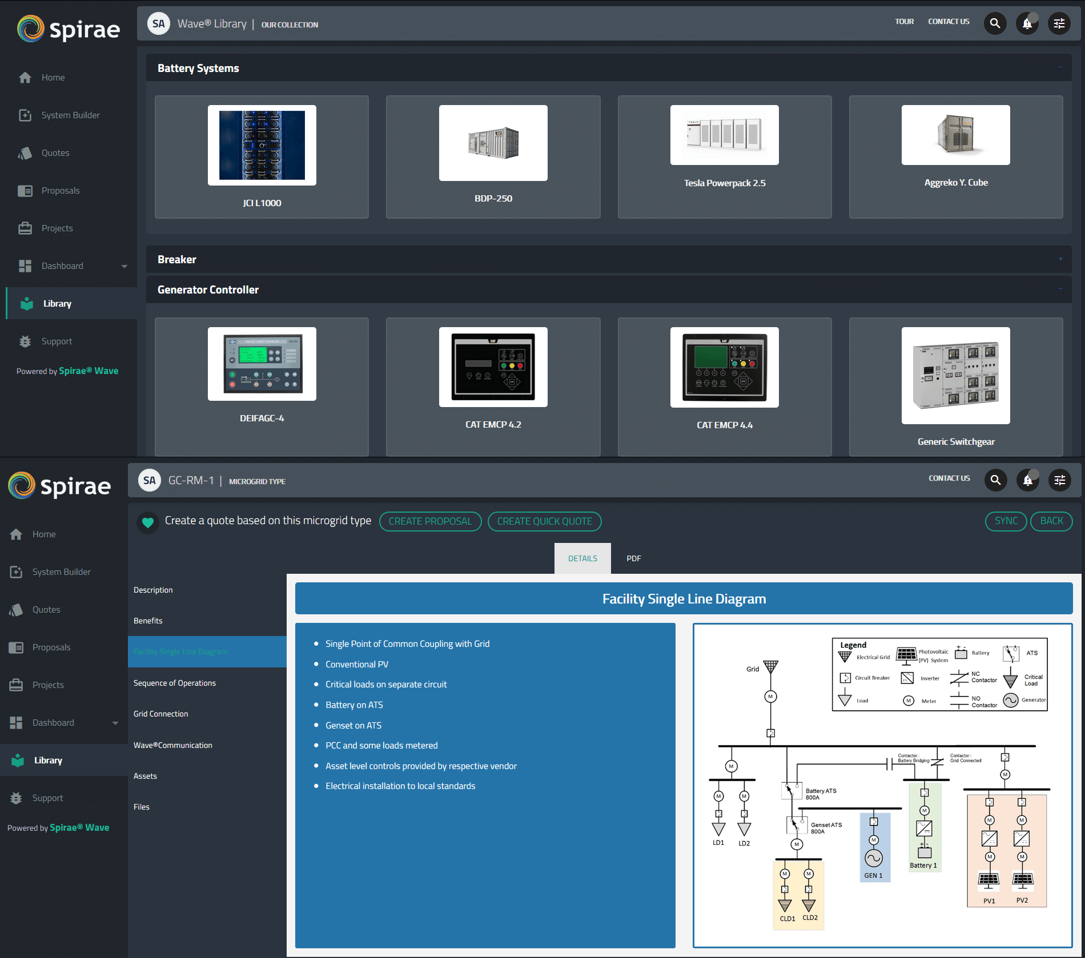Click the Spirae logo in the Wave Library screen
The width and height of the screenshot is (1085, 958).
(69, 29)
